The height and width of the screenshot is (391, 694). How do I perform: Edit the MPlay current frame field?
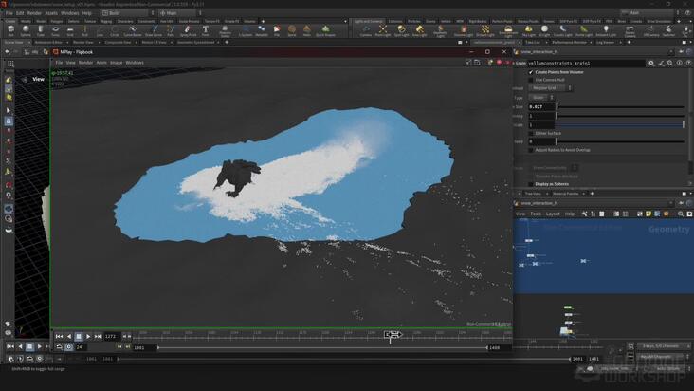(112, 337)
